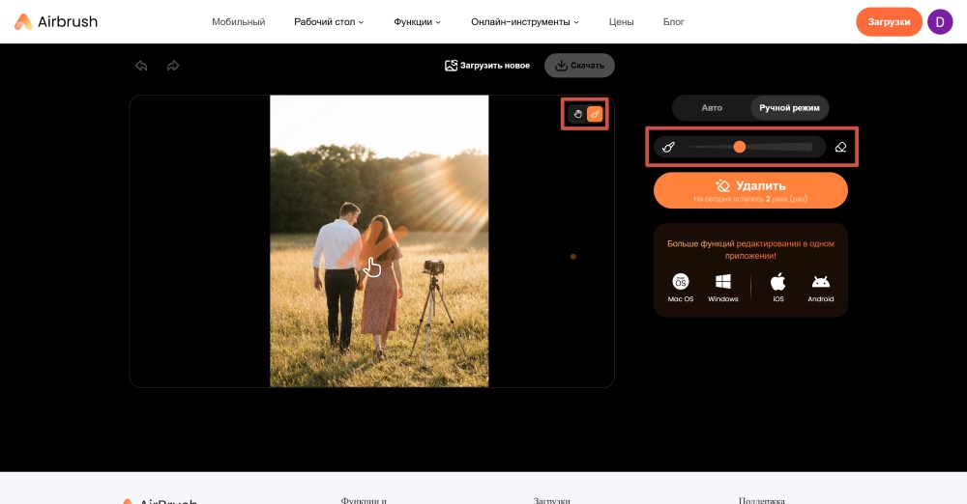Select the hand pan tool
This screenshot has width=967, height=504.
pos(578,114)
